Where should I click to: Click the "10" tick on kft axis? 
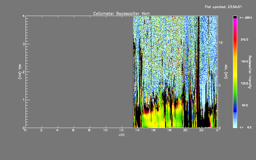220,43
